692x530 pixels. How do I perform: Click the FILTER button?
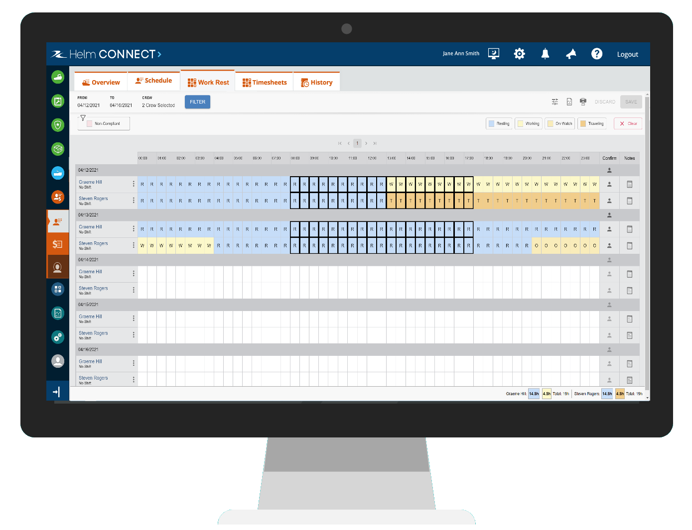point(197,102)
